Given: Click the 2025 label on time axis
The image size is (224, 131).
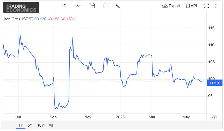Looking at the screenshot, I should click(x=120, y=117).
